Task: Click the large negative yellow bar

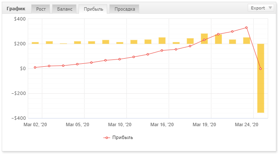Action: [260, 78]
